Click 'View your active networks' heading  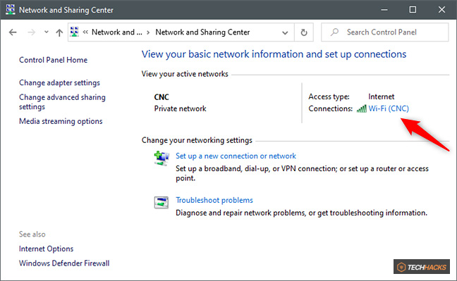[185, 74]
